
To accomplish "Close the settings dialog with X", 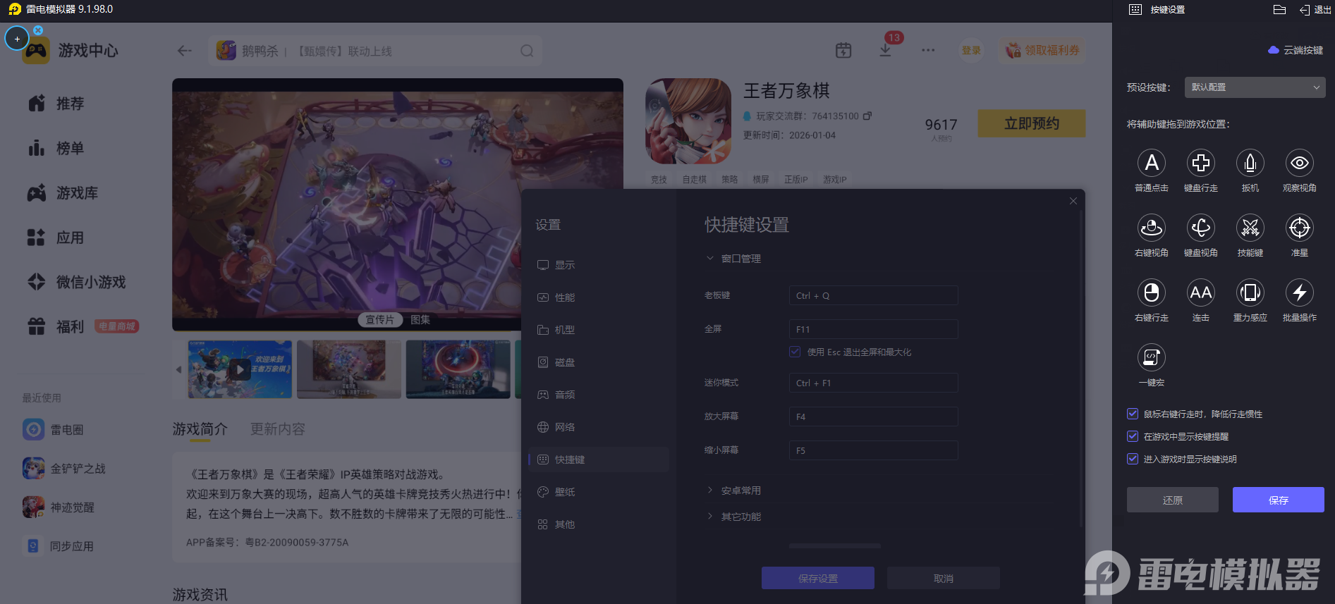I will coord(1073,201).
